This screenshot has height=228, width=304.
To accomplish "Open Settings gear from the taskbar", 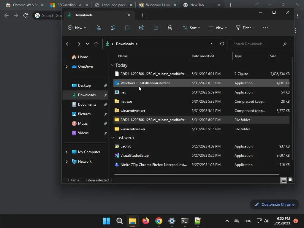I will click(x=172, y=221).
